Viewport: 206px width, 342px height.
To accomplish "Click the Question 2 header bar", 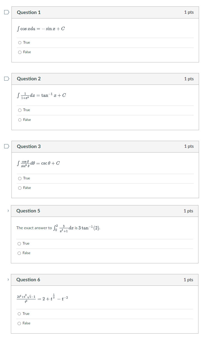I will (x=105, y=79).
